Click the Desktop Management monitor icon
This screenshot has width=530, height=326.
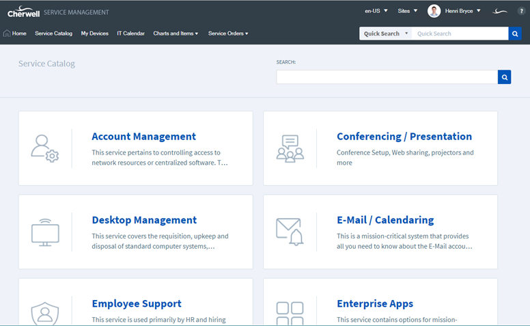(x=45, y=232)
